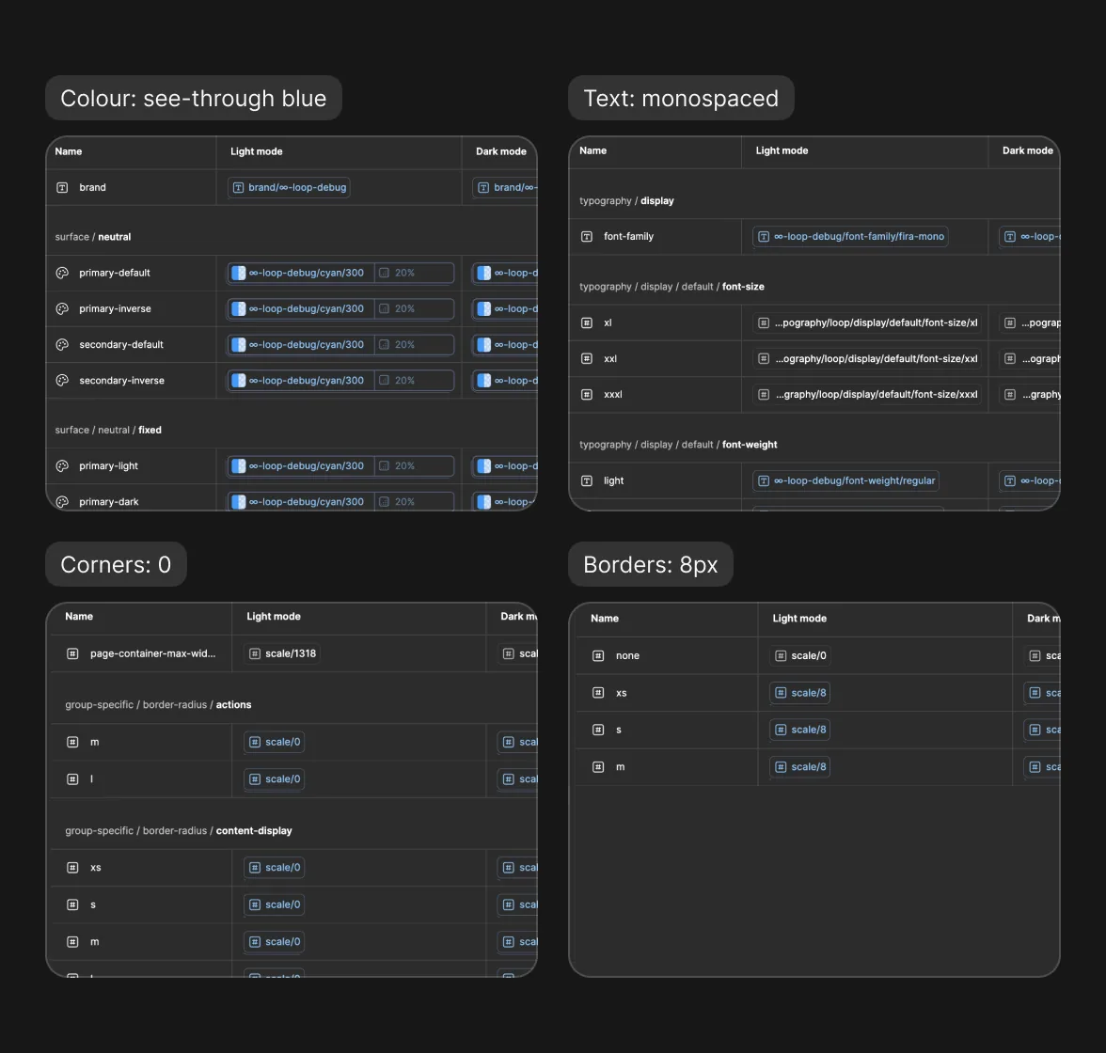Image resolution: width=1106 pixels, height=1053 pixels.
Task: Click the text-type icon beside light font-weight
Action: [587, 481]
